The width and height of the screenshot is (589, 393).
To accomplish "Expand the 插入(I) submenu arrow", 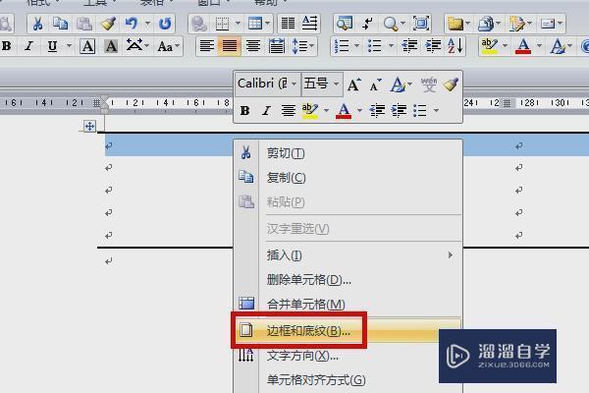I will 450,255.
